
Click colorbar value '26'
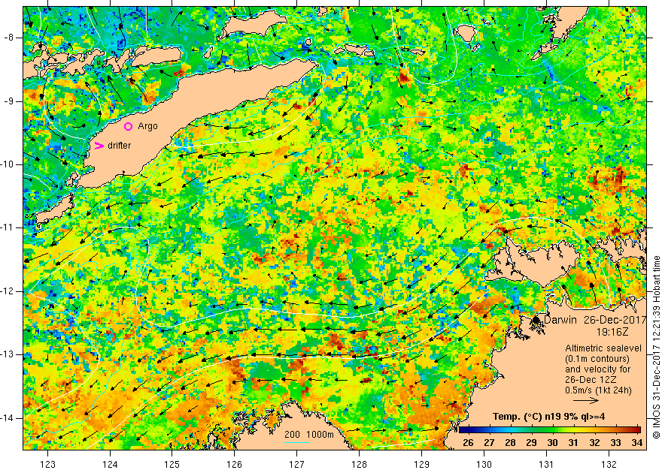click(x=468, y=443)
